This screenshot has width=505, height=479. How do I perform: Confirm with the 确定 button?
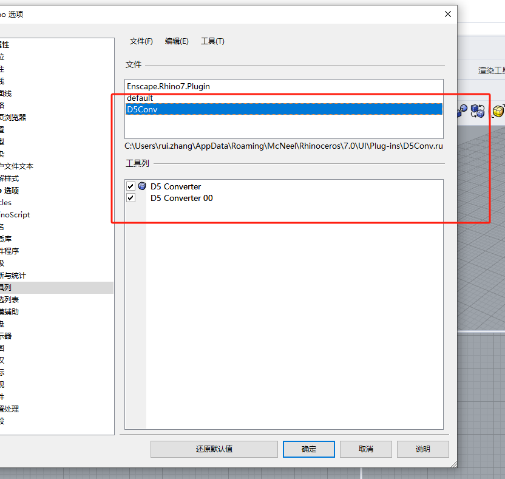tap(309, 449)
